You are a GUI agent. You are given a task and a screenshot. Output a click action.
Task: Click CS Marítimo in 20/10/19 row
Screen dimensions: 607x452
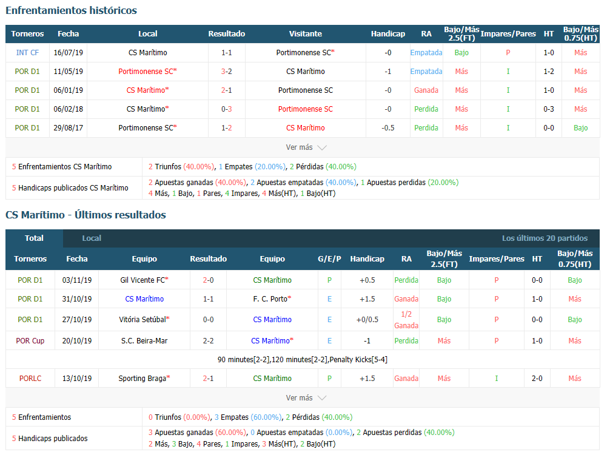[272, 341]
